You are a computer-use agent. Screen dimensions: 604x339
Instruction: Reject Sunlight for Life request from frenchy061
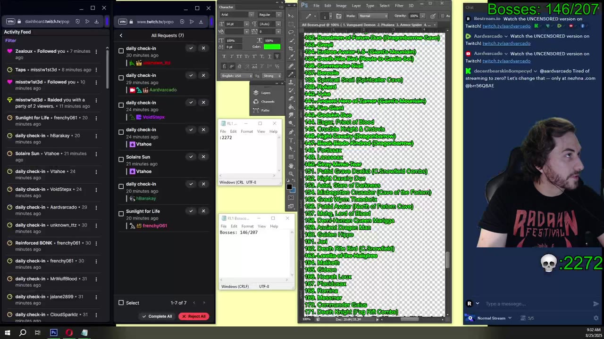[203, 211]
